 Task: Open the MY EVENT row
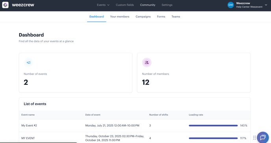[x=135, y=138]
